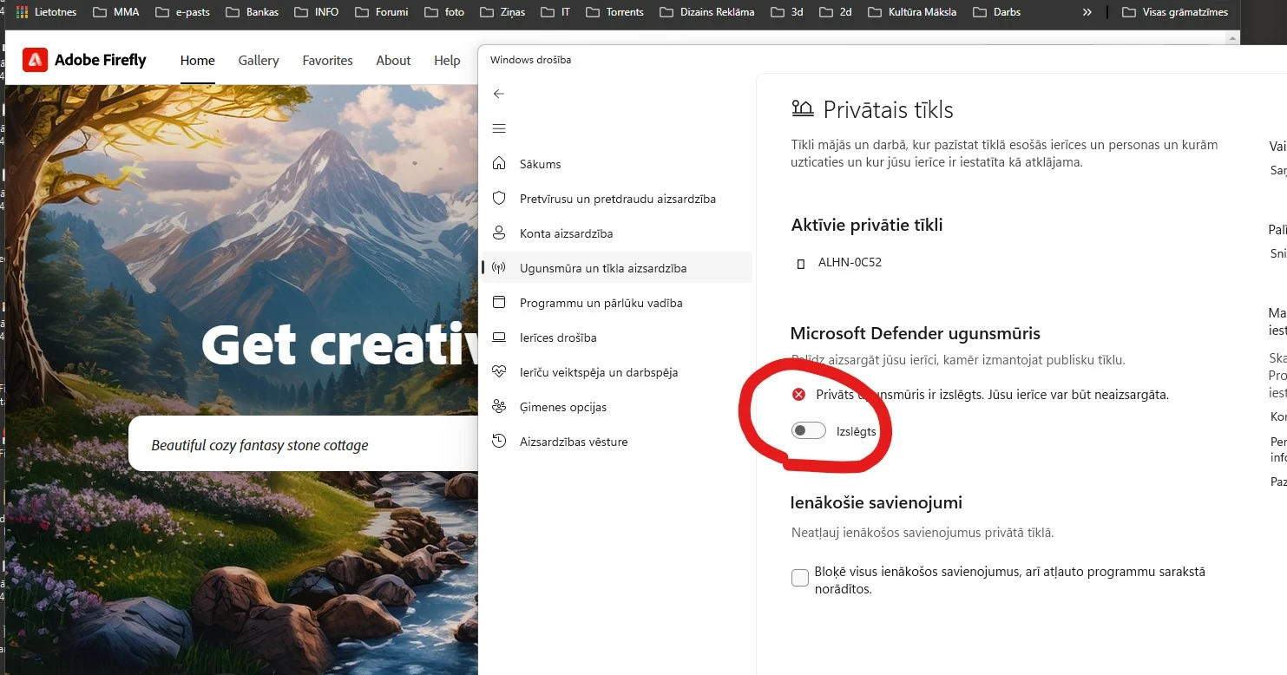The image size is (1287, 675).
Task: Click the Microsoft Defender ugunsmūris heading
Action: pos(915,333)
